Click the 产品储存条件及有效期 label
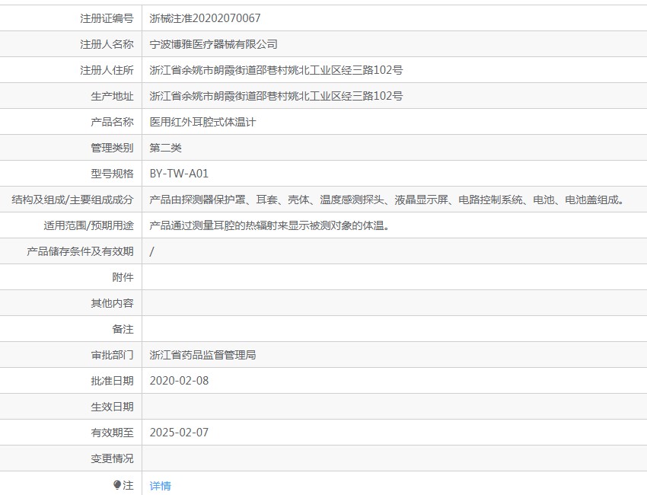647x495 pixels. click(x=80, y=251)
